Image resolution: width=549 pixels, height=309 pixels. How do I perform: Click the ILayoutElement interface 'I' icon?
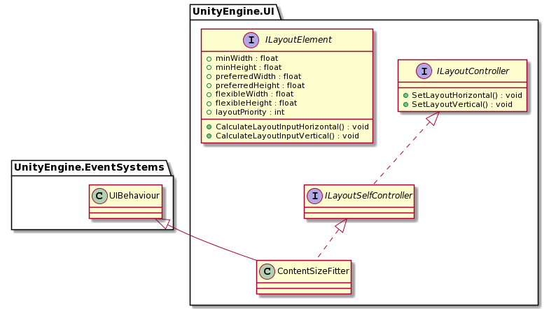tap(251, 40)
